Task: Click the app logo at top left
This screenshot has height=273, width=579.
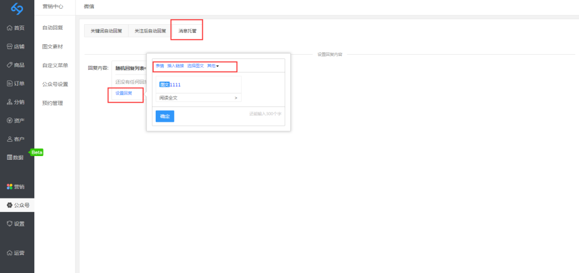Action: (x=17, y=8)
